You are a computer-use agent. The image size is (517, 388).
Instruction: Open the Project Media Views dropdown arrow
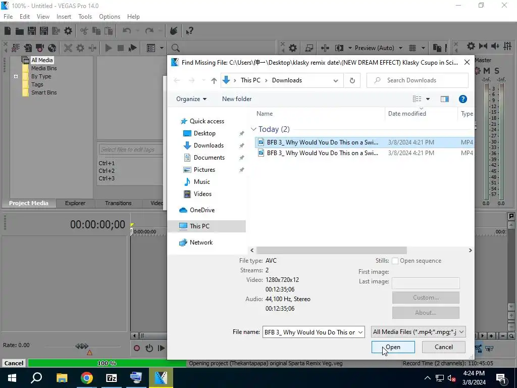(162, 48)
